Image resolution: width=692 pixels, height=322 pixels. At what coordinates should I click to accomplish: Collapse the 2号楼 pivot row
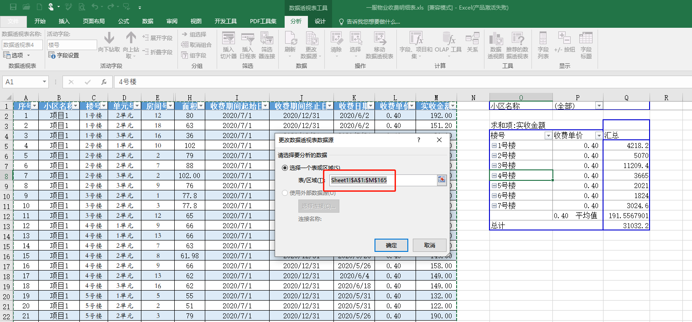pyautogui.click(x=494, y=156)
